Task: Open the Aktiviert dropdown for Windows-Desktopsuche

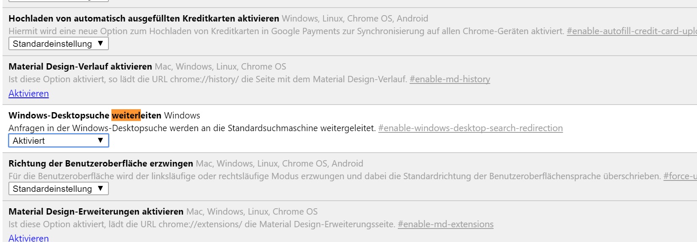Action: tap(58, 141)
